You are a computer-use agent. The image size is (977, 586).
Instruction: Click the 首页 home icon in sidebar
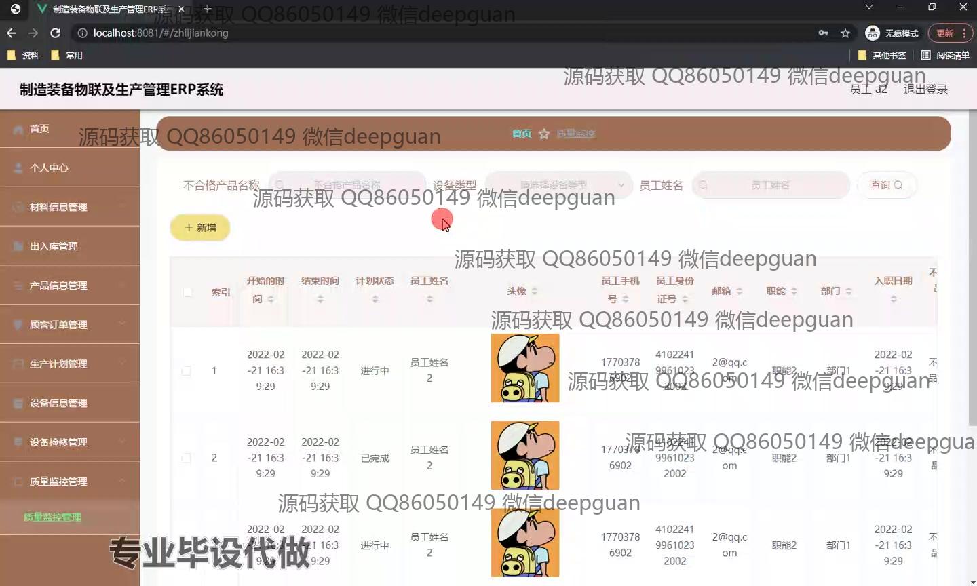18,129
